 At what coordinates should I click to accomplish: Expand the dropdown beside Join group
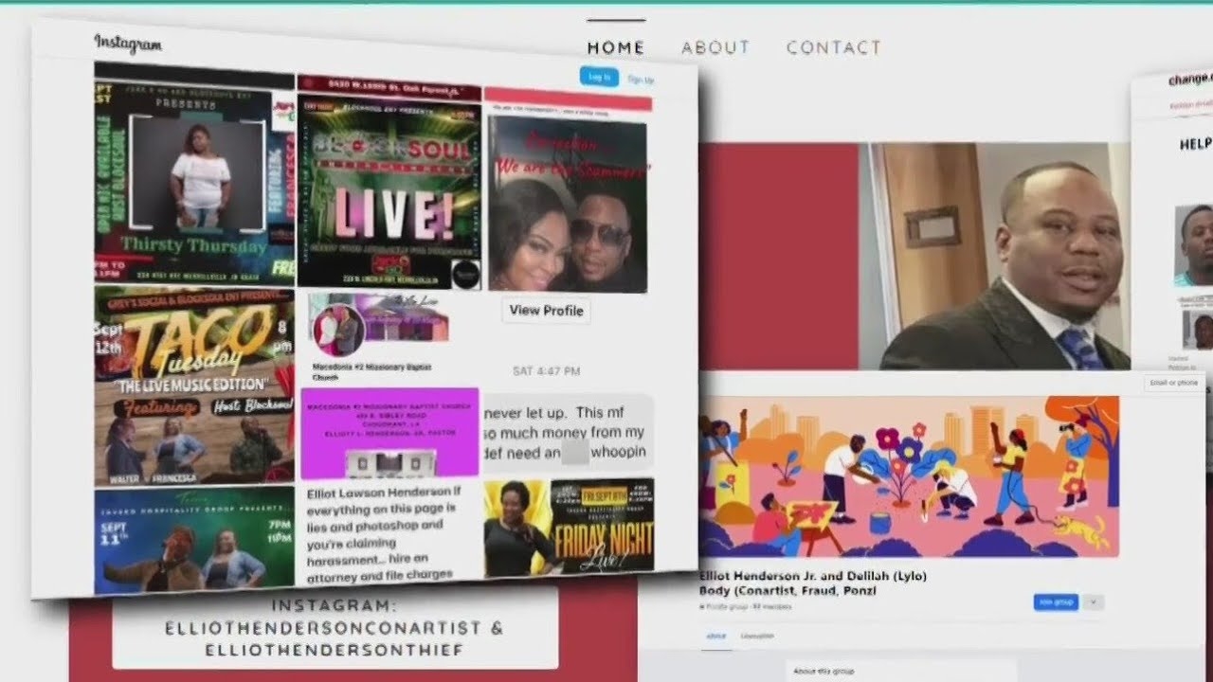(x=1094, y=601)
